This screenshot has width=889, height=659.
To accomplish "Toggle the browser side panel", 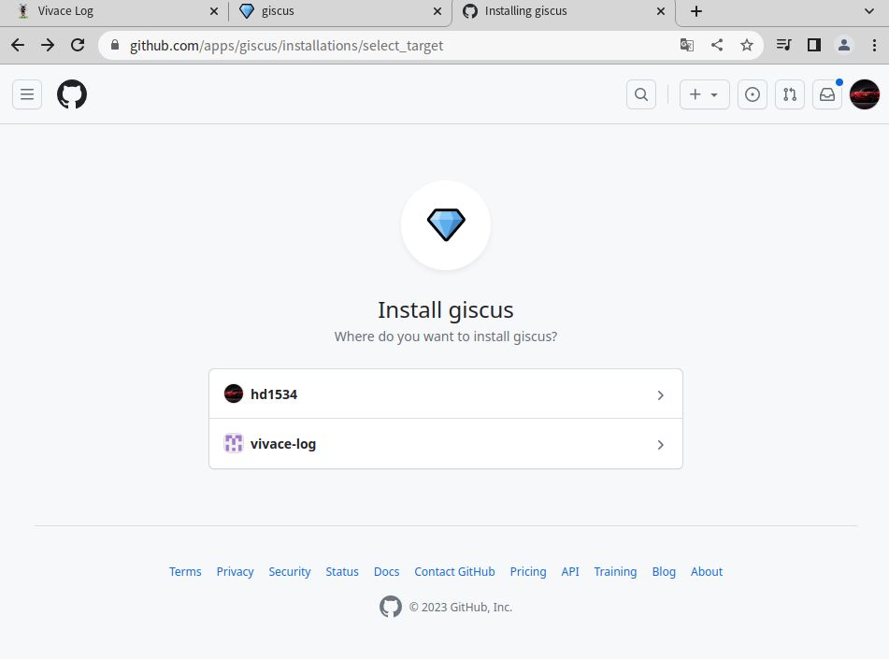I will click(814, 46).
